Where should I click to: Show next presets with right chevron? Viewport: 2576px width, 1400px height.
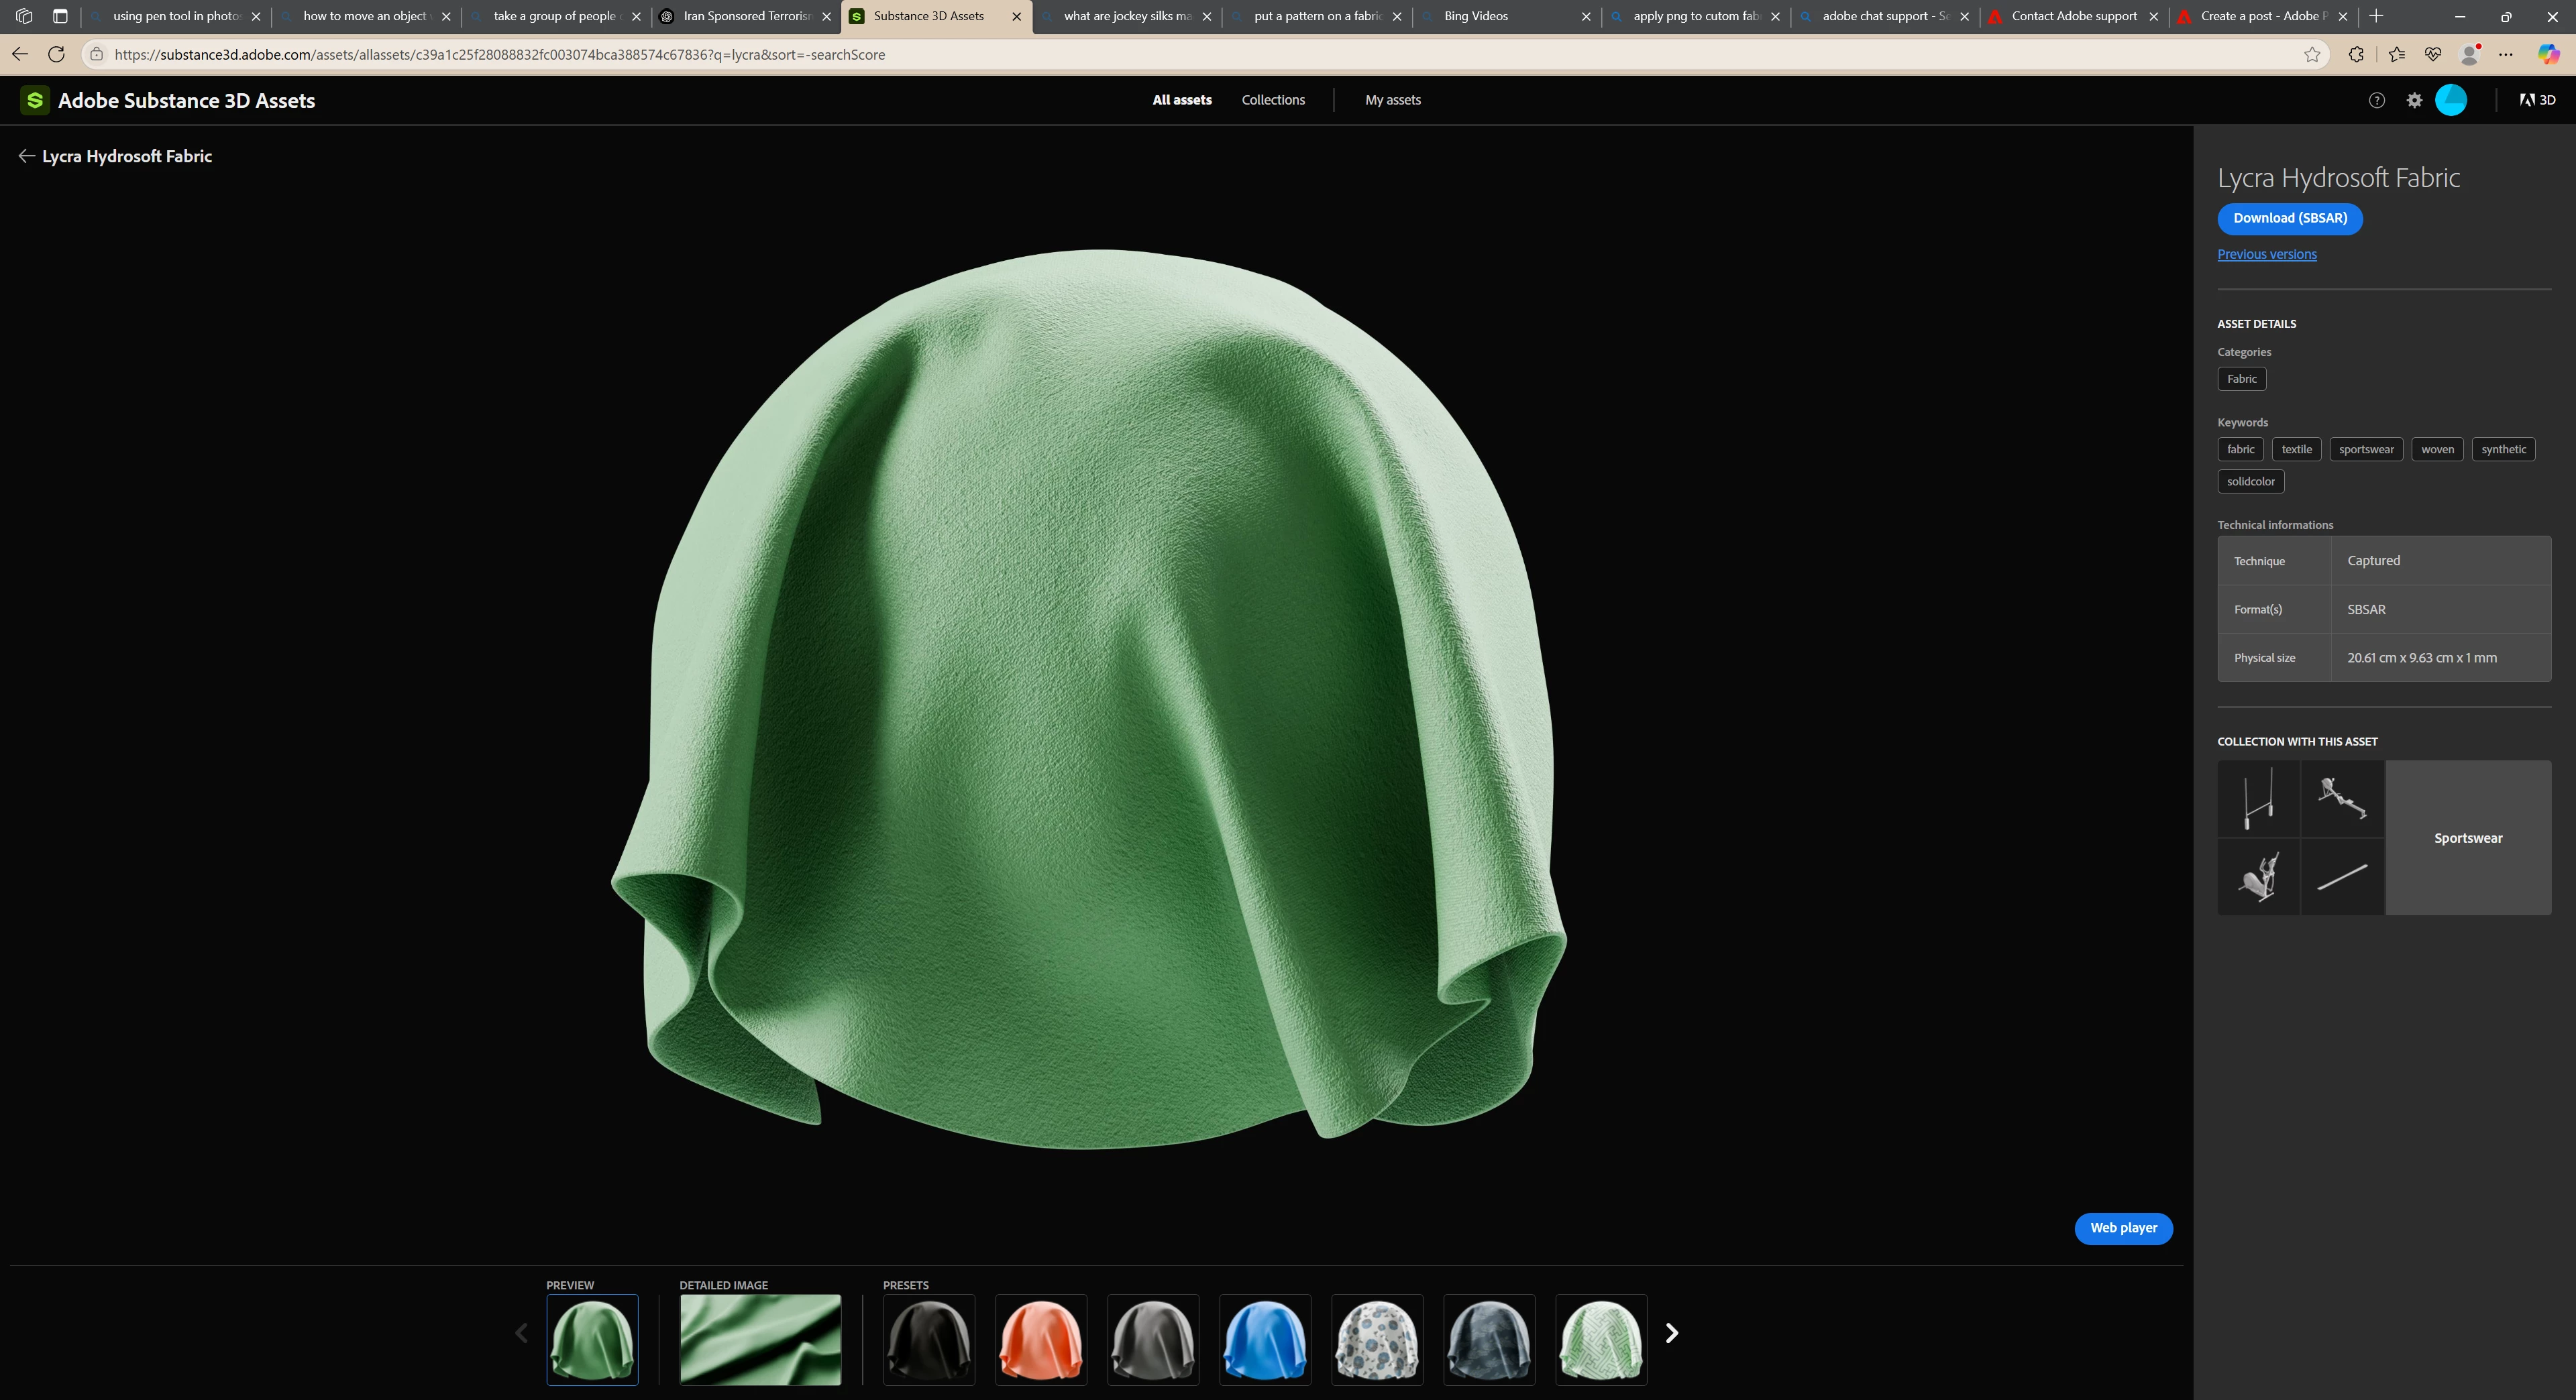[1672, 1333]
